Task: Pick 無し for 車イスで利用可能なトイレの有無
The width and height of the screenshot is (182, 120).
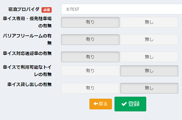Action: coord(149,71)
